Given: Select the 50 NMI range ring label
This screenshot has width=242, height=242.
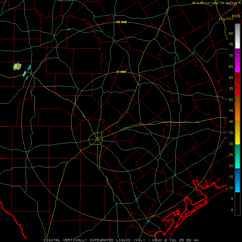Looking at the screenshot, I should tap(121, 72).
